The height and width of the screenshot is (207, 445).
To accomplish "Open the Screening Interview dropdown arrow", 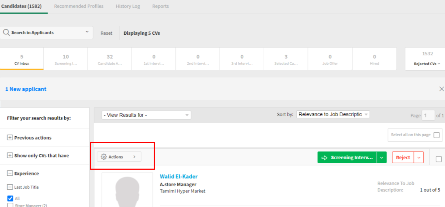I will coord(382,158).
